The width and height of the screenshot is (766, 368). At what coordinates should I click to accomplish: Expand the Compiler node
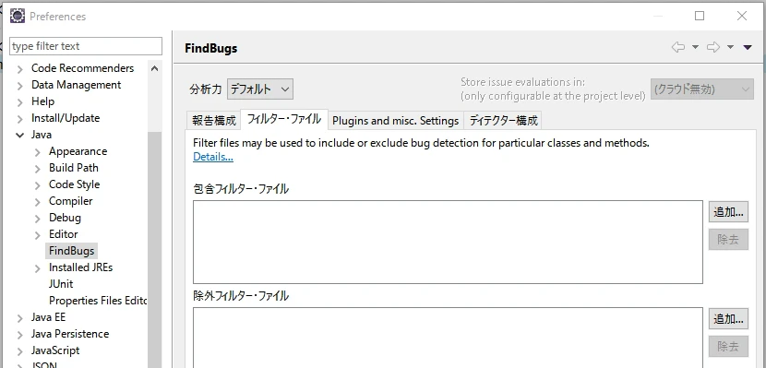[38, 202]
